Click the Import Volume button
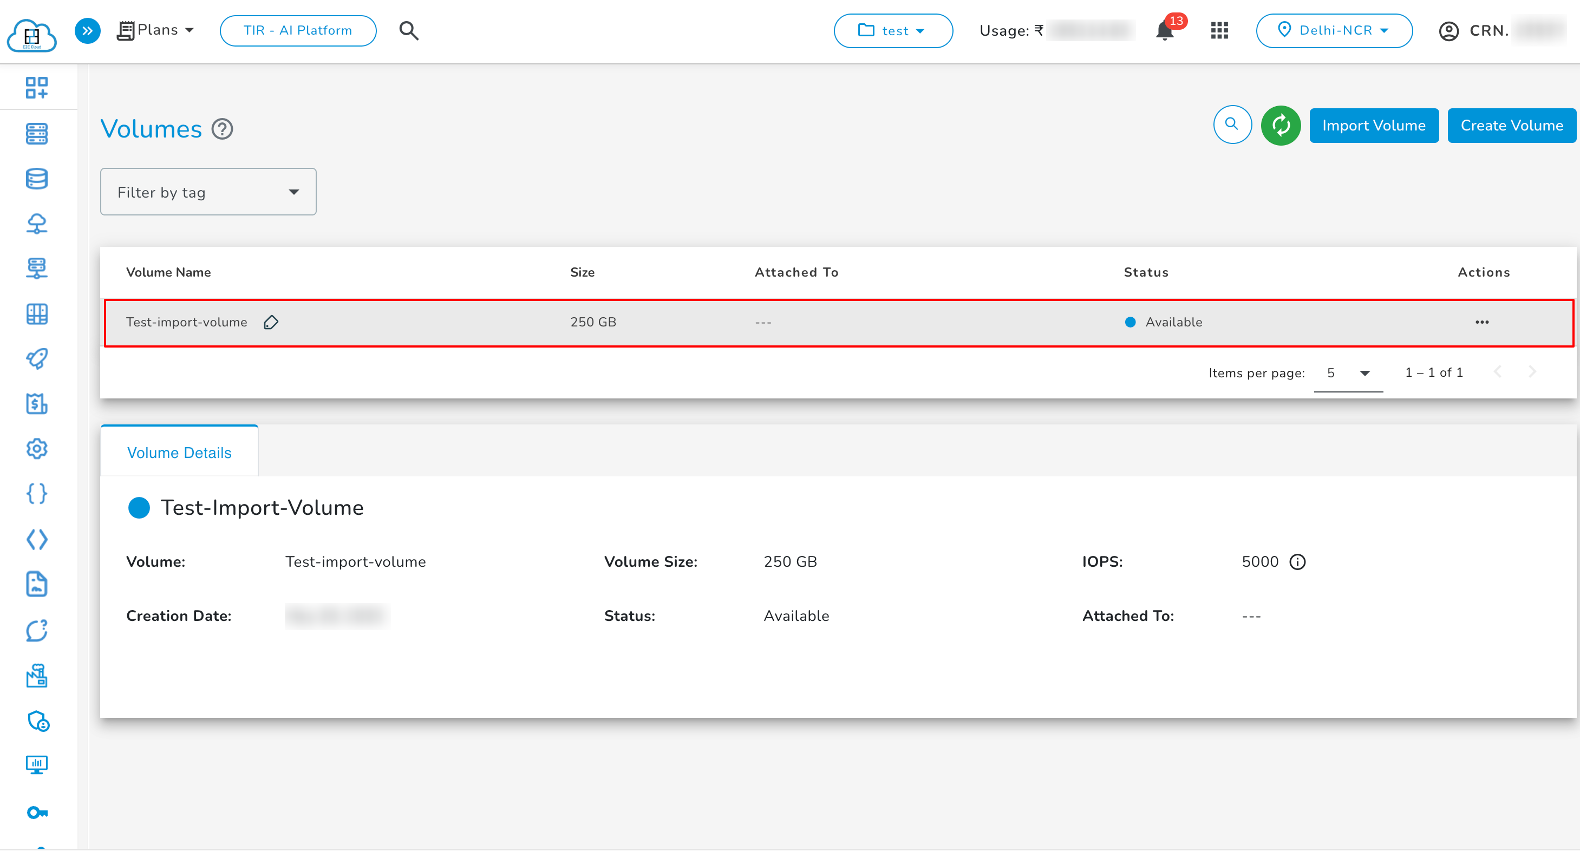1580x851 pixels. pyautogui.click(x=1374, y=125)
